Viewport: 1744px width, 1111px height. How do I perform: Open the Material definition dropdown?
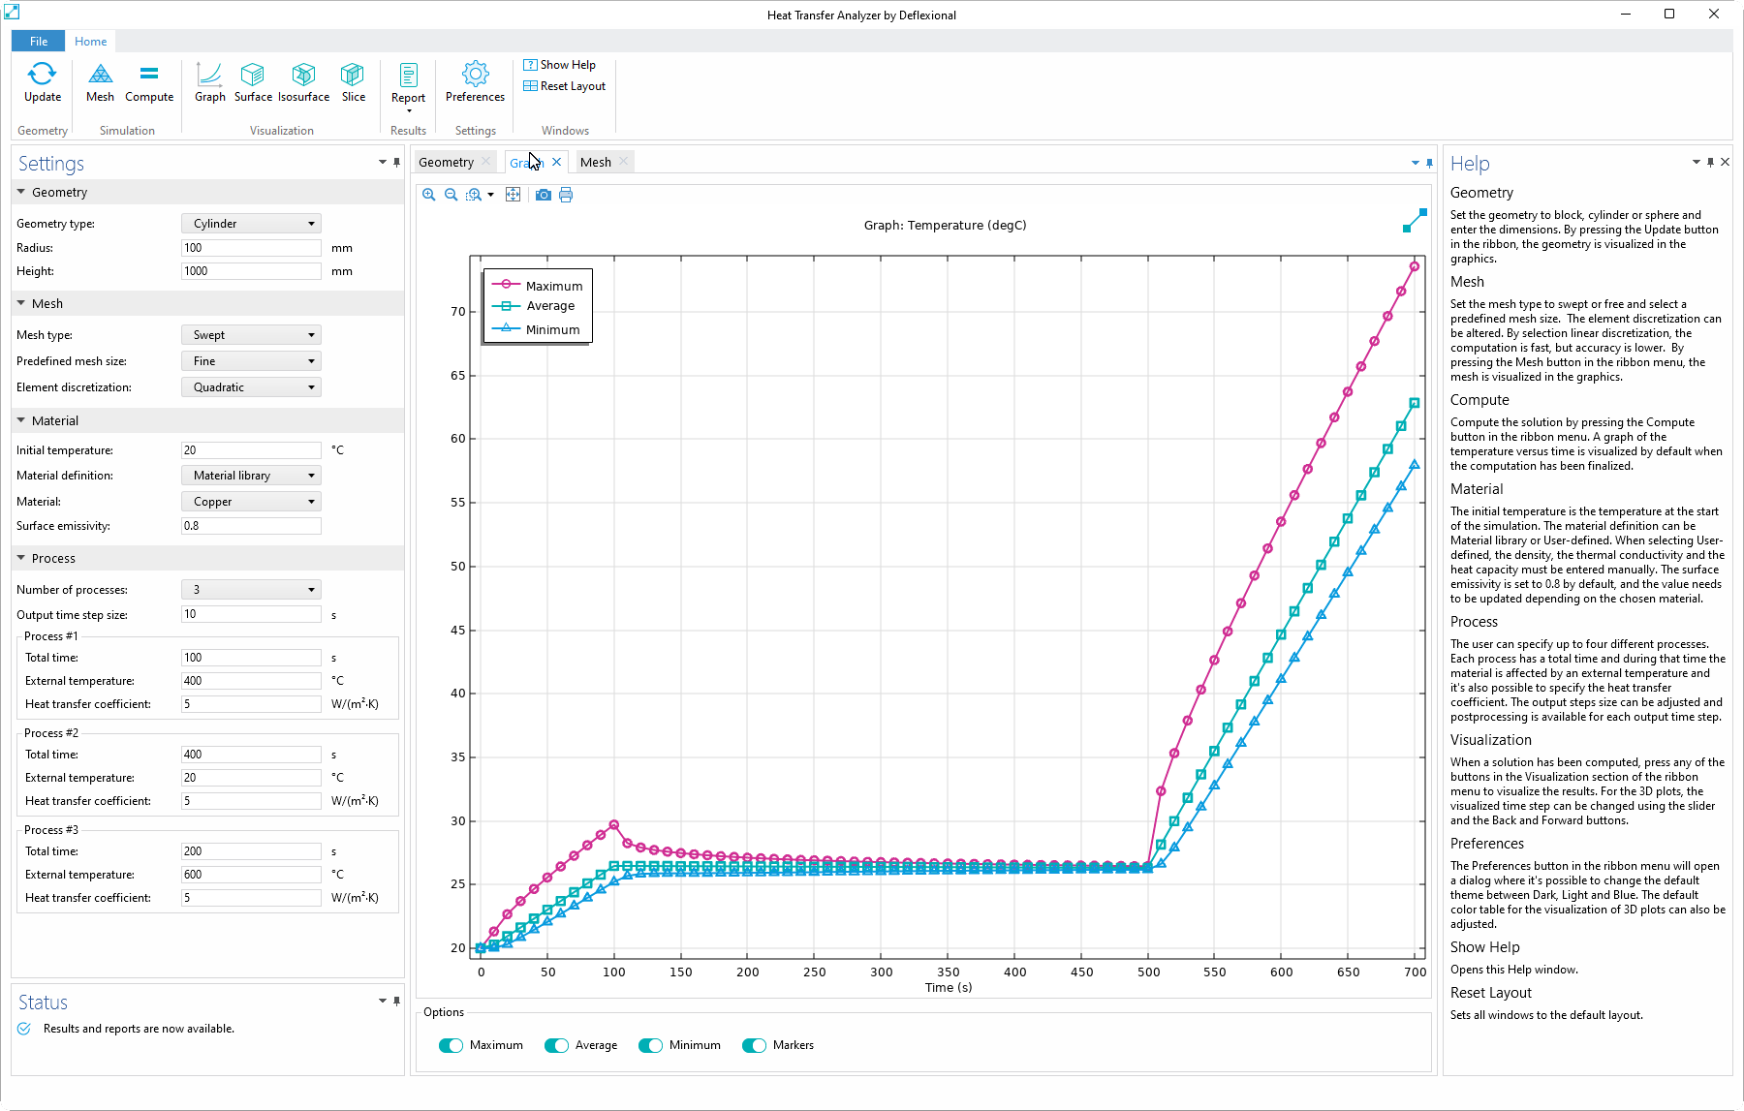[251, 476]
